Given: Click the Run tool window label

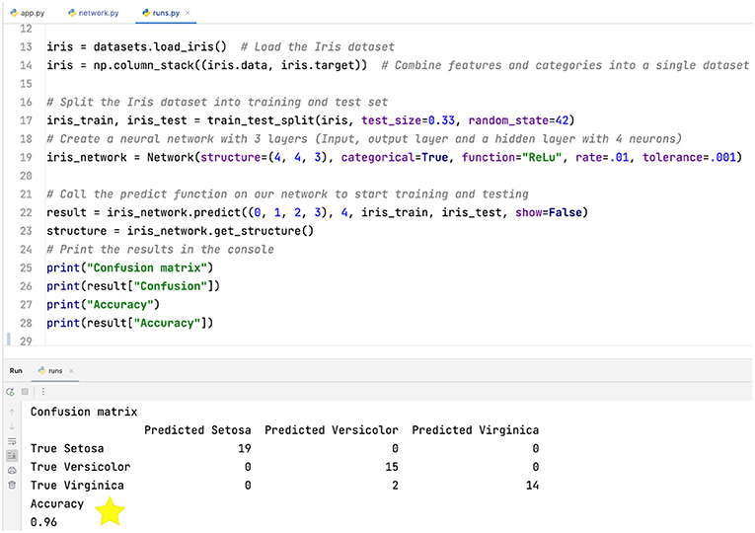Looking at the screenshot, I should pos(16,371).
